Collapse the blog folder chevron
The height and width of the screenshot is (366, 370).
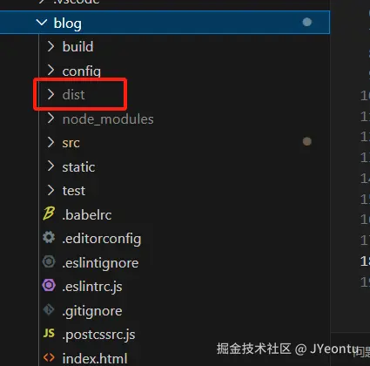pyautogui.click(x=42, y=22)
